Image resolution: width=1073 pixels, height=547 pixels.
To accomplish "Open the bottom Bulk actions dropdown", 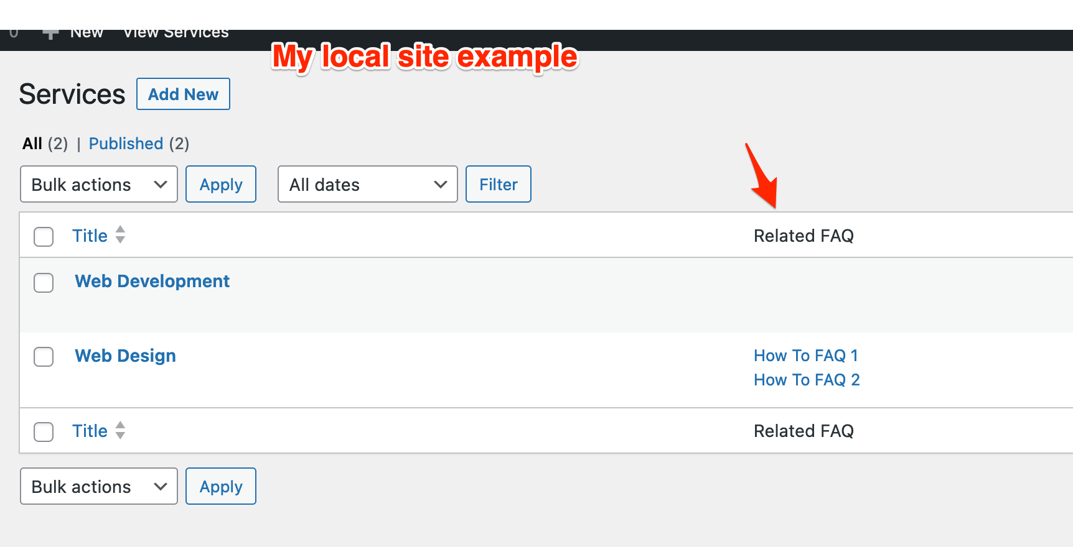I will pos(99,486).
